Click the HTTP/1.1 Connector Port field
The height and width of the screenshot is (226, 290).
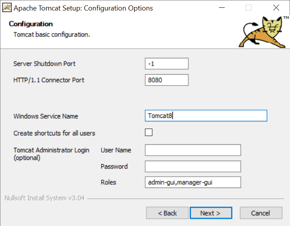tap(167, 80)
